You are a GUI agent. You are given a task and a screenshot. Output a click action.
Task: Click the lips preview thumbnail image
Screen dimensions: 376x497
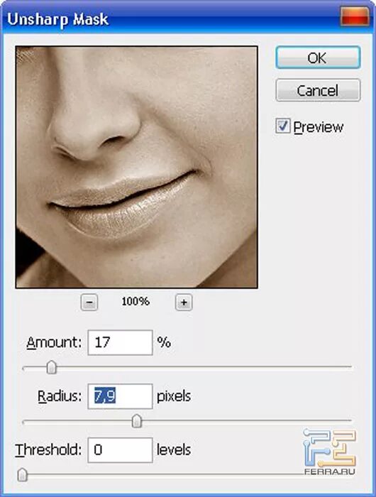click(136, 167)
